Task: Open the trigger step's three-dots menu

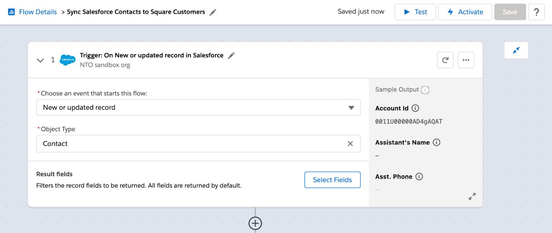Action: pyautogui.click(x=466, y=60)
